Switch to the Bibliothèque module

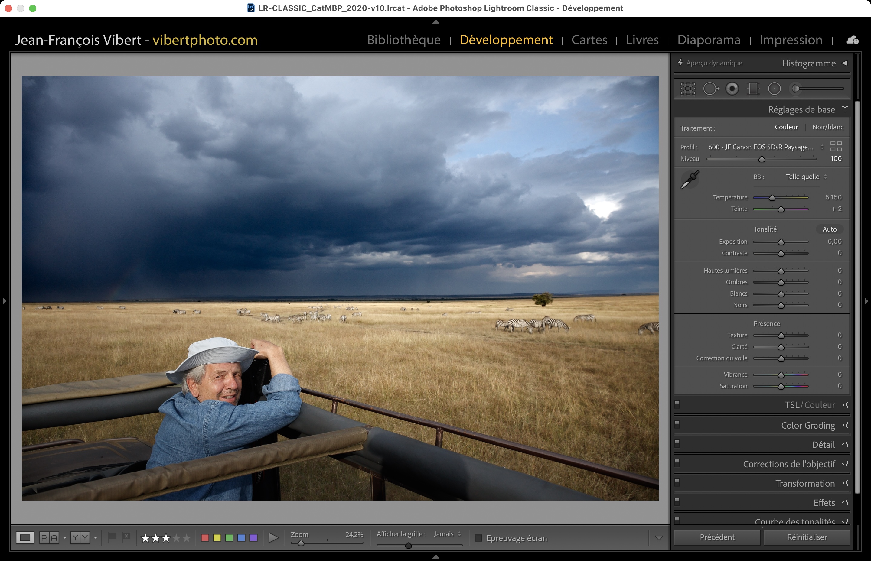404,40
